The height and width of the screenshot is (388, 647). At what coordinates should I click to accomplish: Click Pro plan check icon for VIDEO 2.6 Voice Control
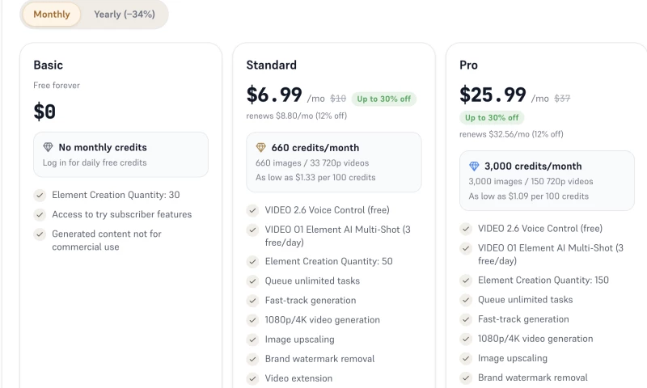tap(466, 229)
